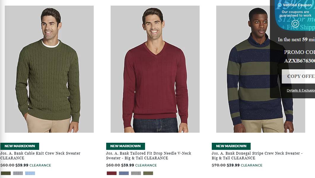
Task: Select burgundy swatch for V-Neck sweater
Action: 112,173
